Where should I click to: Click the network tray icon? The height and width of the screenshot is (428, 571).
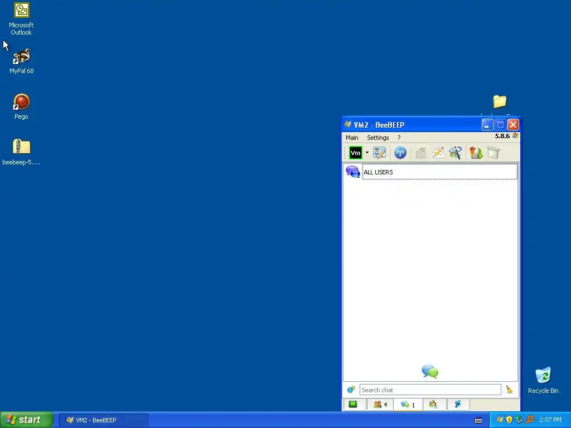tap(519, 420)
